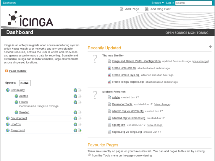The height and width of the screenshot is (161, 215).
Task: Open the Playground space link
Action: [17, 130]
